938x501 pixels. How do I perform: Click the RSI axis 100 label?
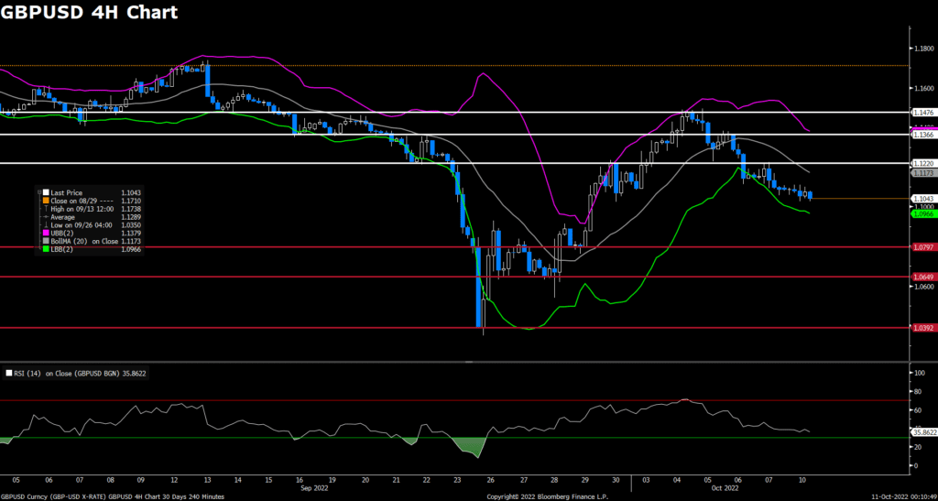pos(919,373)
